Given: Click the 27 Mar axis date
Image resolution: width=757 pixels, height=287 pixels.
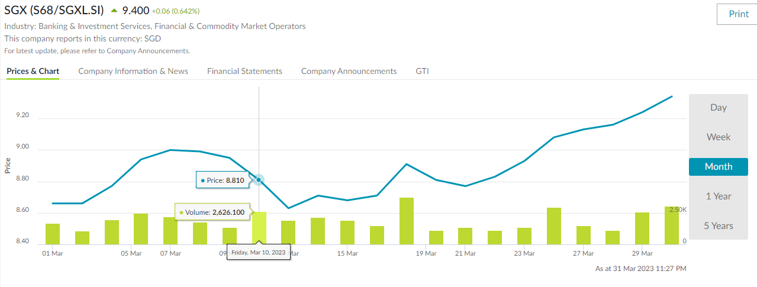Looking at the screenshot, I should 584,253.
